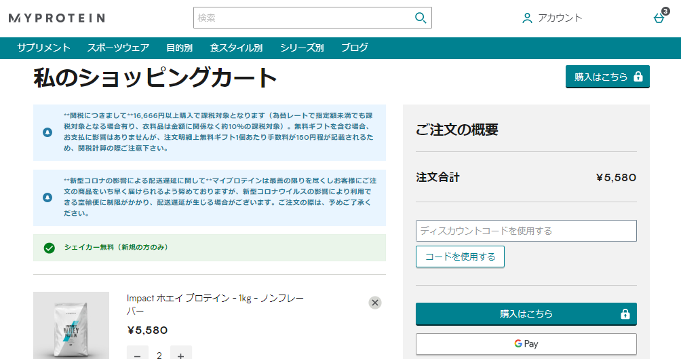Focus the 検索 search field
The width and height of the screenshot is (681, 359).
pyautogui.click(x=312, y=18)
